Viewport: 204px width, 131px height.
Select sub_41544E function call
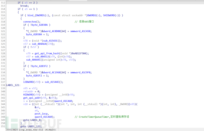click(52, 82)
